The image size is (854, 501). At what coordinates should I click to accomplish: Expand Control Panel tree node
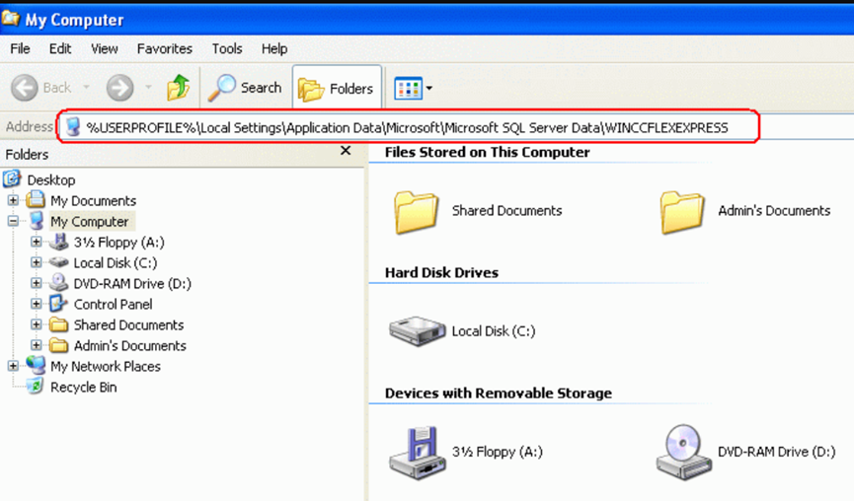pos(36,304)
